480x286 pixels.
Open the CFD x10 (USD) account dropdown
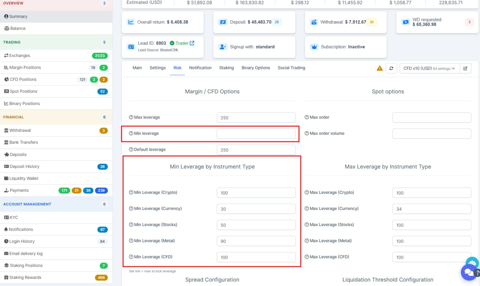pos(429,68)
